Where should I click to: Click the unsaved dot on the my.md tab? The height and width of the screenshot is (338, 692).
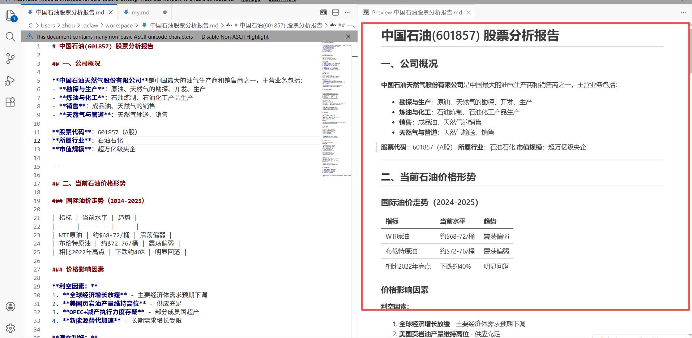pos(165,12)
